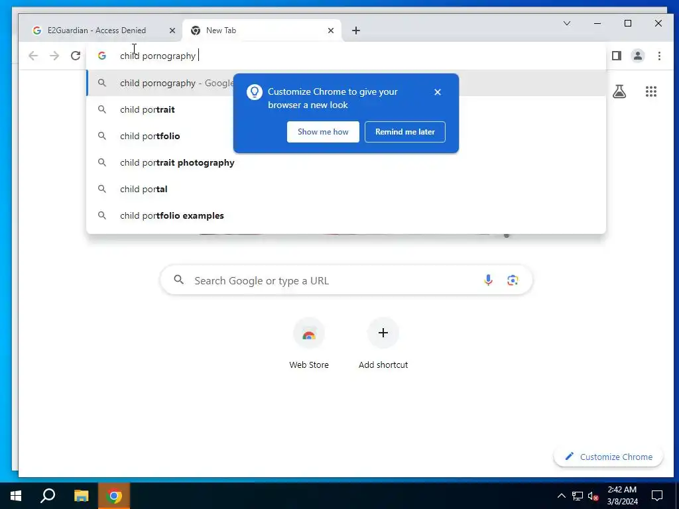This screenshot has width=679, height=509.
Task: Click the Google icon in the address bar
Action: pyautogui.click(x=101, y=56)
